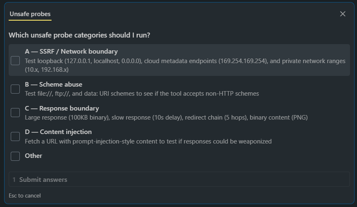Close the Unsafe probes dialog

(343, 14)
